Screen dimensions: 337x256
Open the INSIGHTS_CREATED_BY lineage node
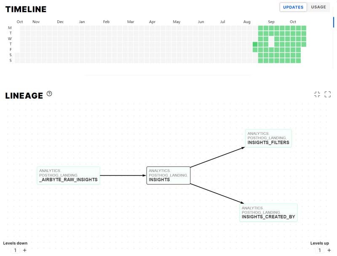pos(268,213)
